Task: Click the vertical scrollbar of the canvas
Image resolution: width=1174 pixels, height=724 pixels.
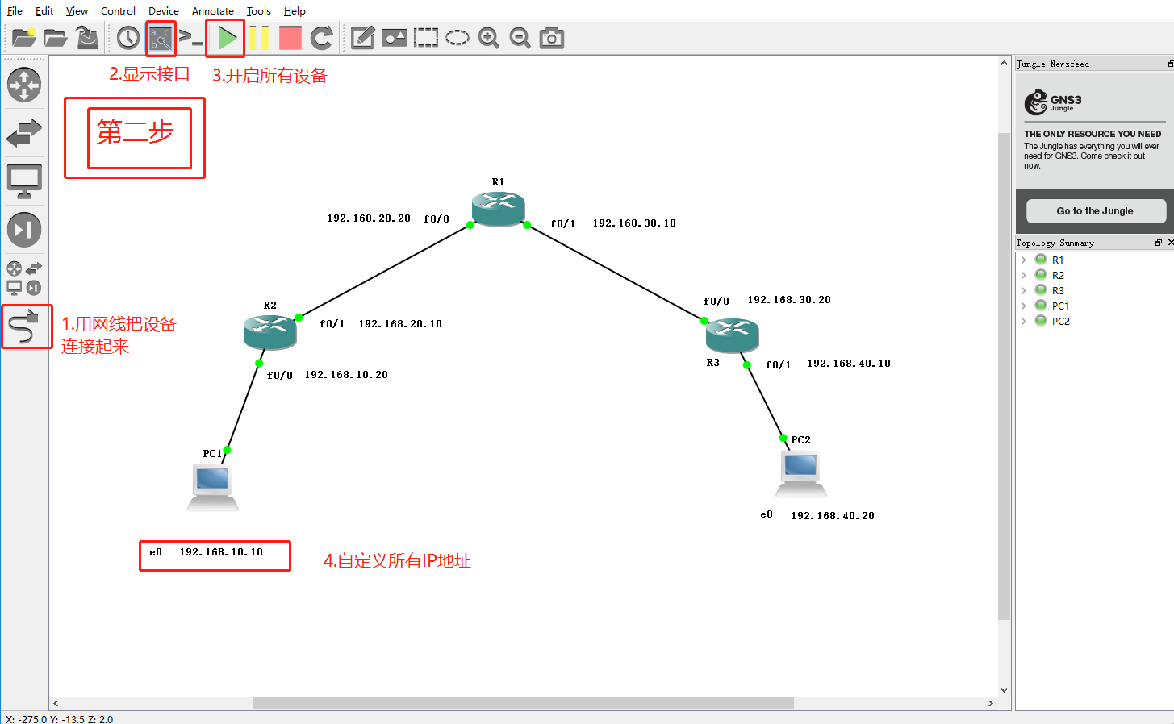Action: [1005, 376]
